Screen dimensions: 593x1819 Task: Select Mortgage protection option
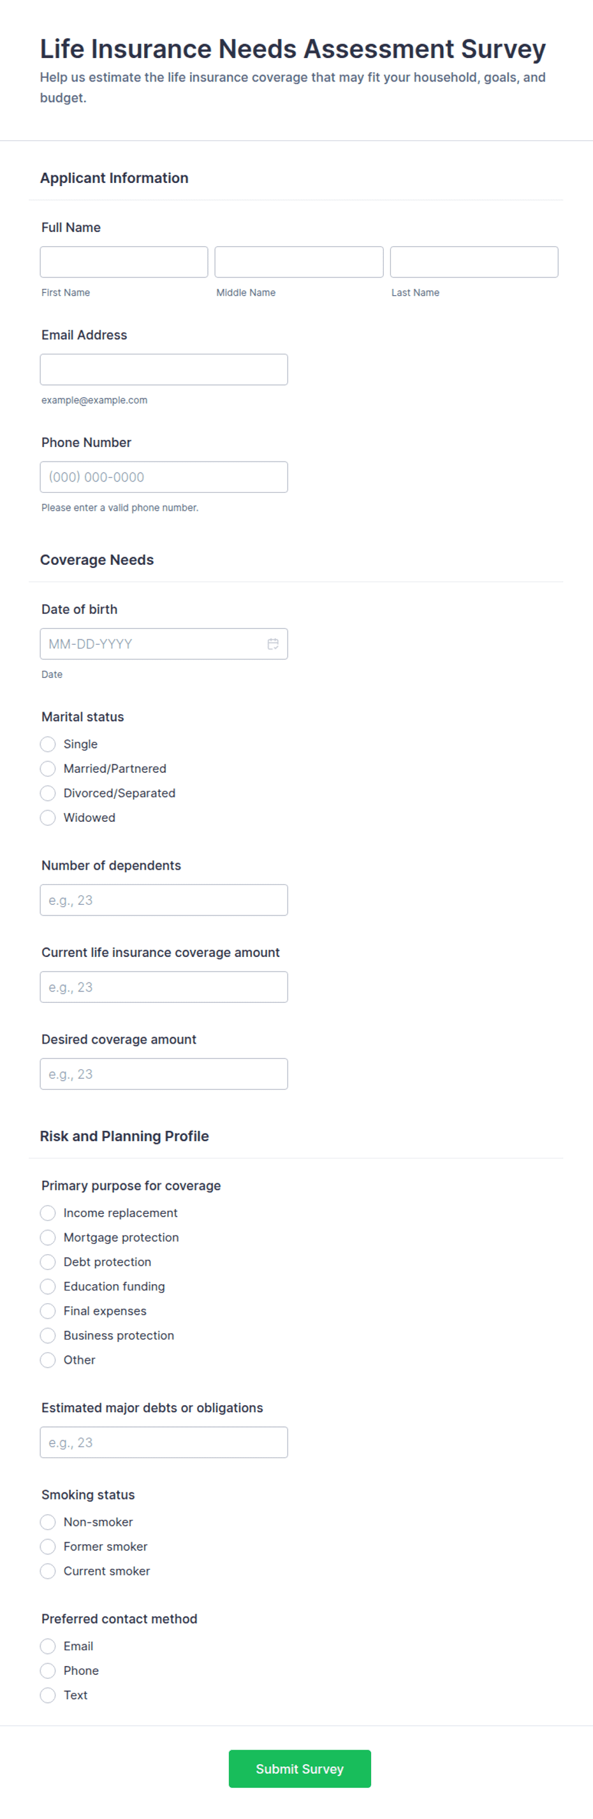click(48, 1238)
